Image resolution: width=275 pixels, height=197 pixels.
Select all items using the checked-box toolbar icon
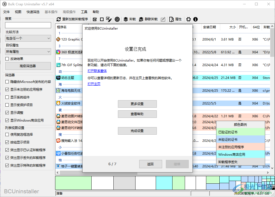95,19
